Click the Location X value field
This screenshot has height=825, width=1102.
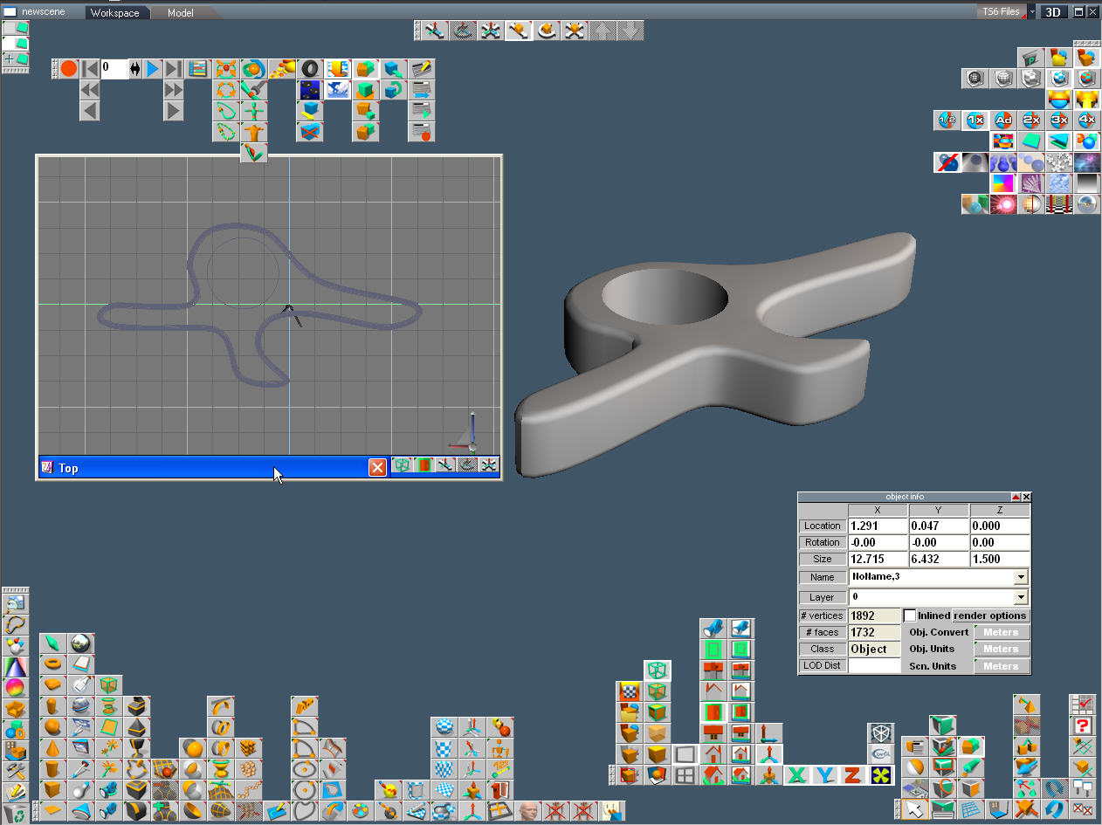click(878, 526)
